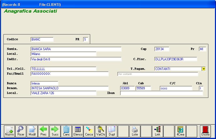Select the Modif edit record icon
This screenshot has height=139, width=216.
click(x=32, y=131)
